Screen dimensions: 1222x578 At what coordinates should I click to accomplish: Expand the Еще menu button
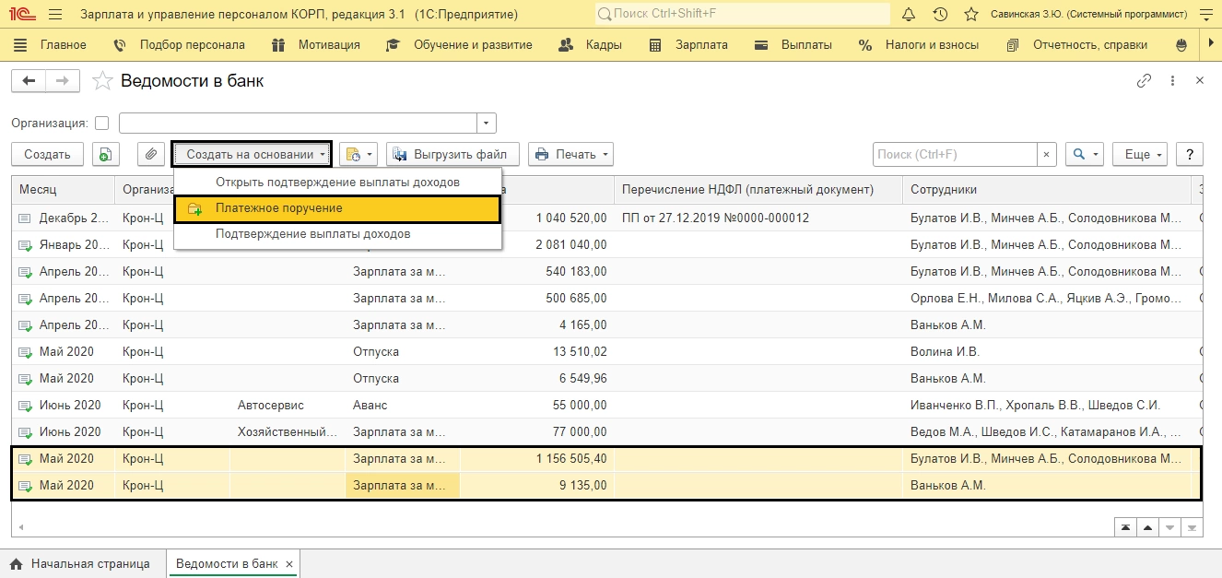(x=1139, y=155)
